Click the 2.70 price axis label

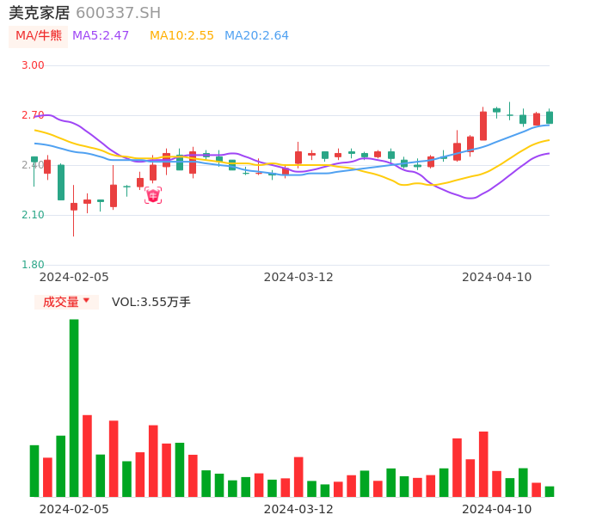33,115
